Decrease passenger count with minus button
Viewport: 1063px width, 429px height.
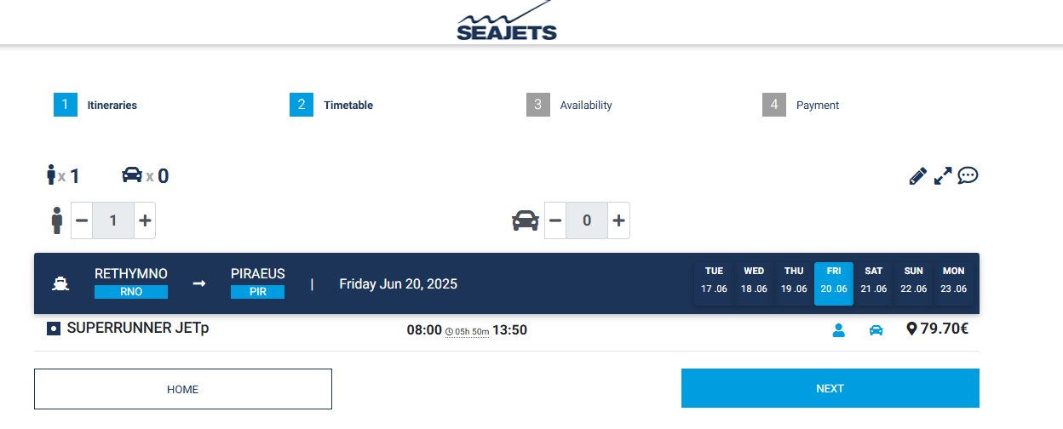(x=82, y=220)
